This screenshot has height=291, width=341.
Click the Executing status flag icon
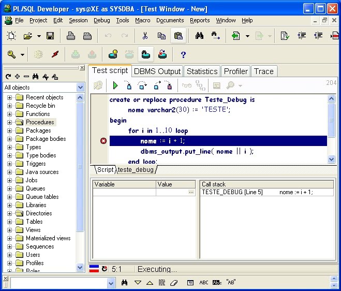coord(94,269)
